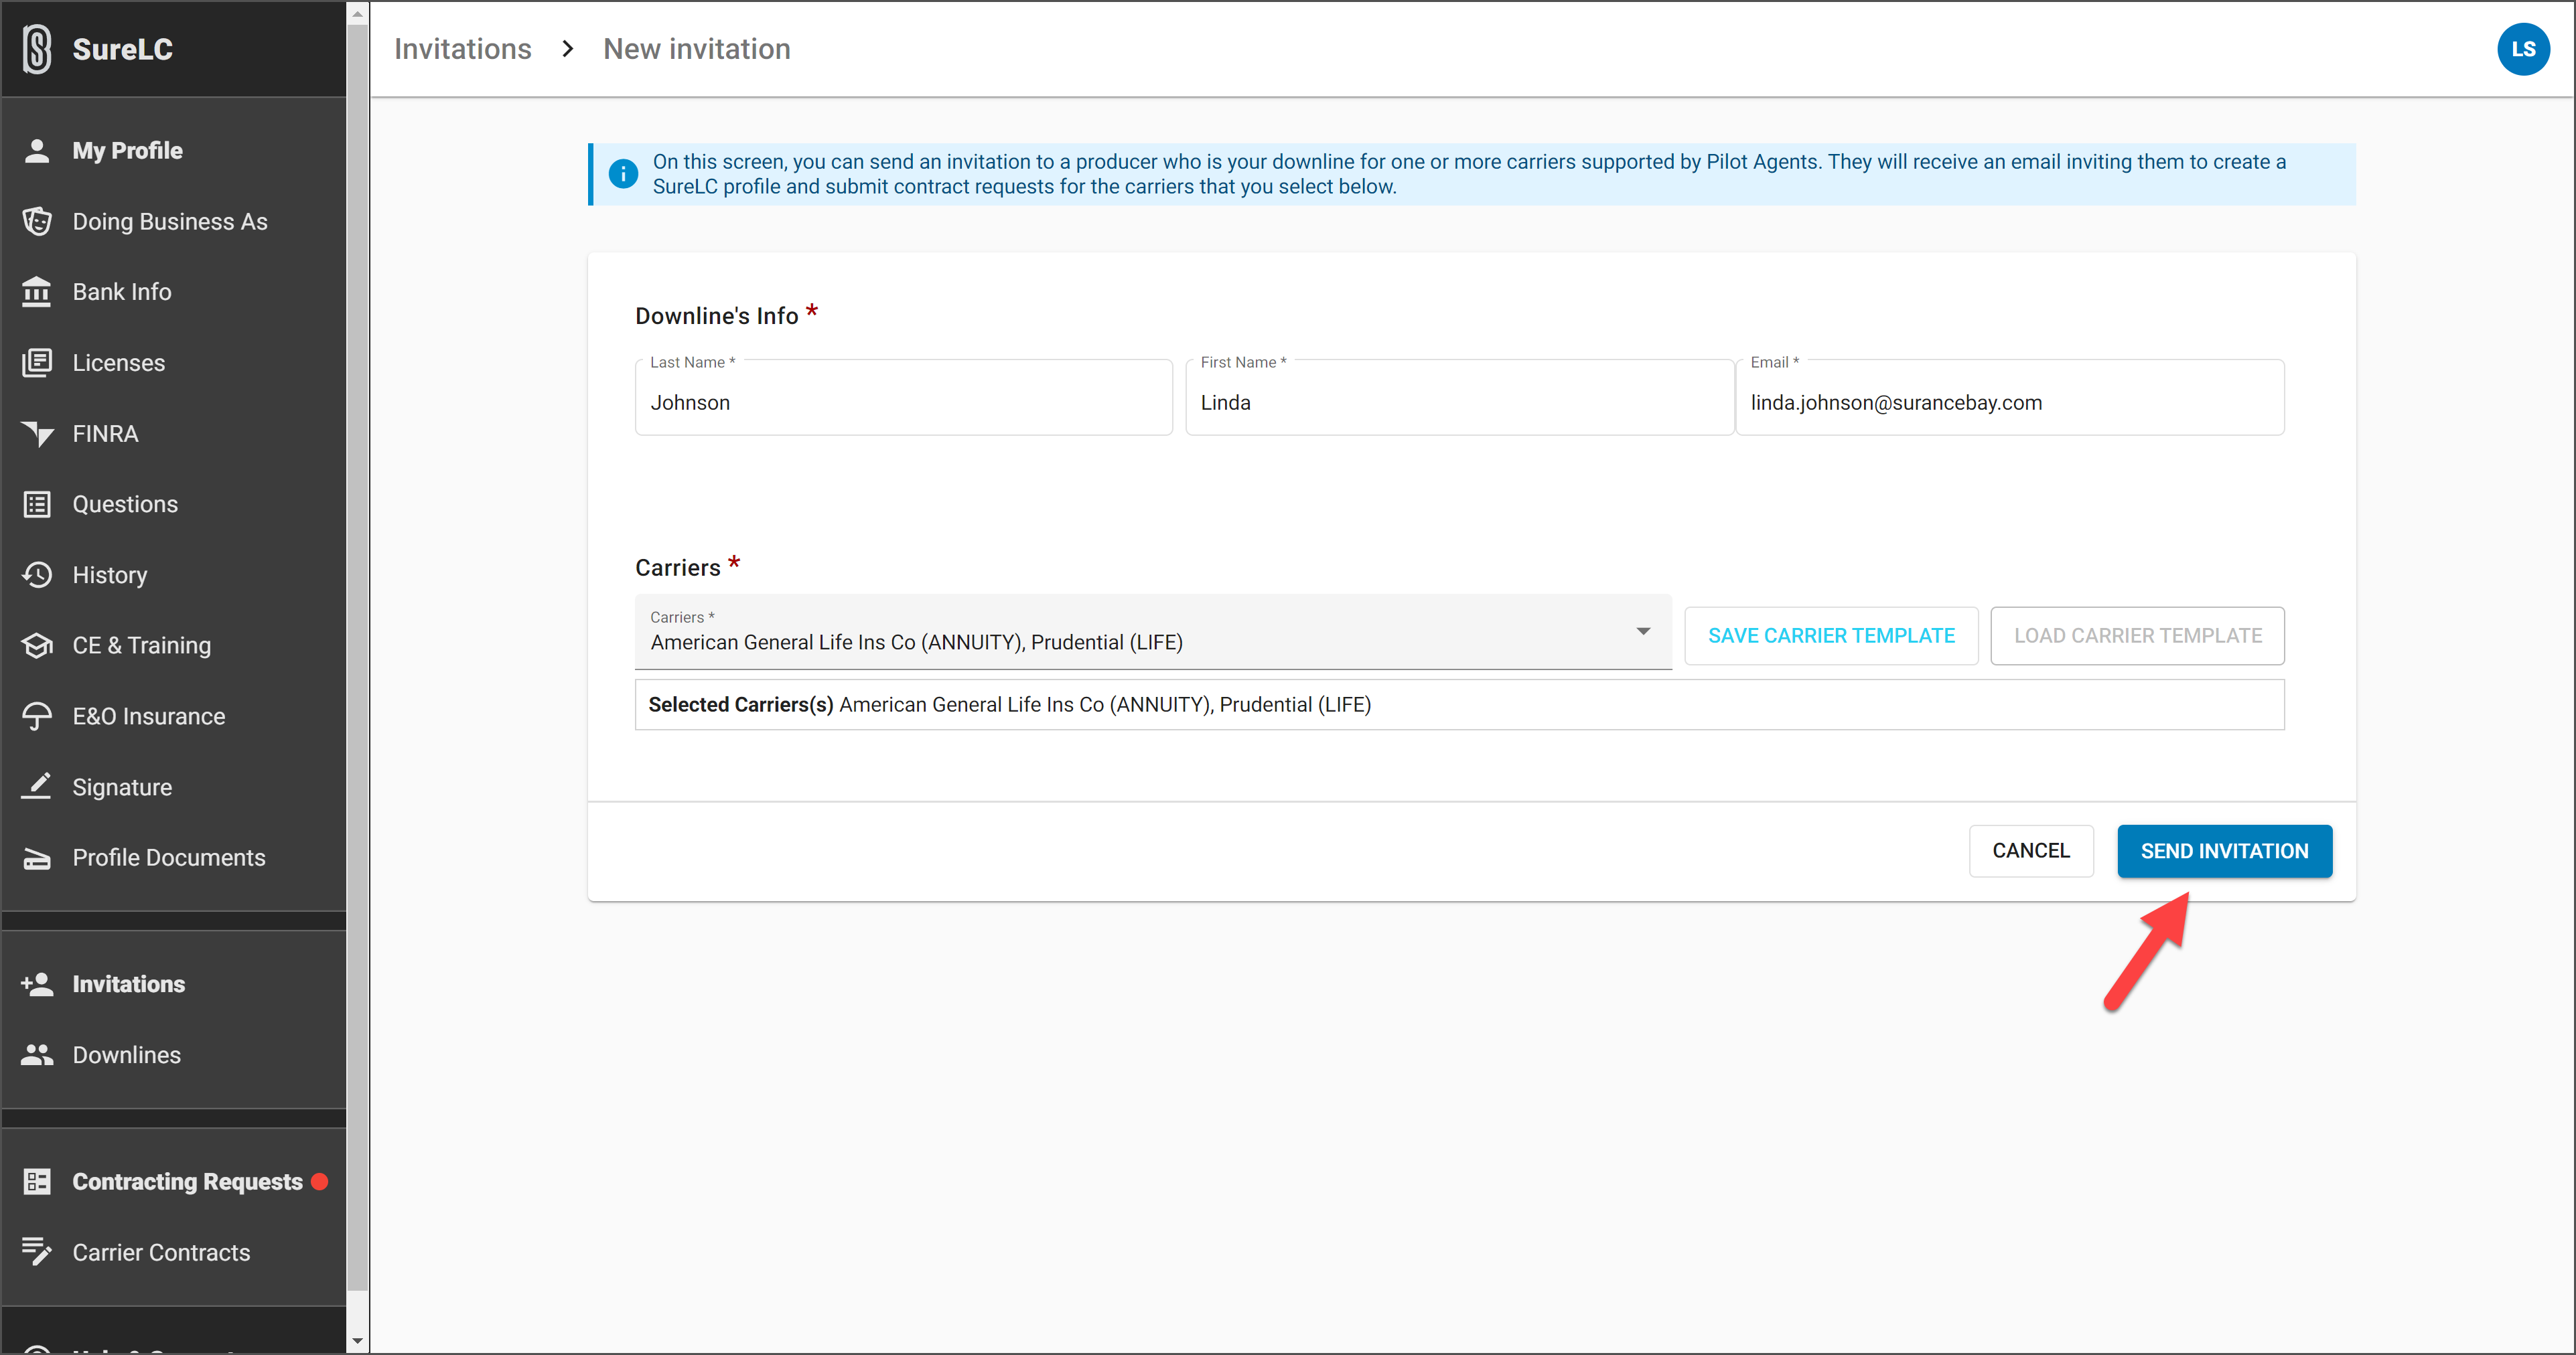This screenshot has height=1355, width=2576.
Task: Open the FINRA section
Action: tap(173, 434)
